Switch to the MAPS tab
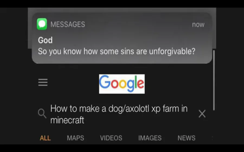The width and height of the screenshot is (244, 152). tap(75, 138)
